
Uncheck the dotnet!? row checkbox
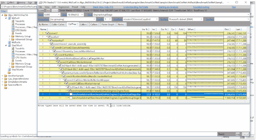point(48,33)
